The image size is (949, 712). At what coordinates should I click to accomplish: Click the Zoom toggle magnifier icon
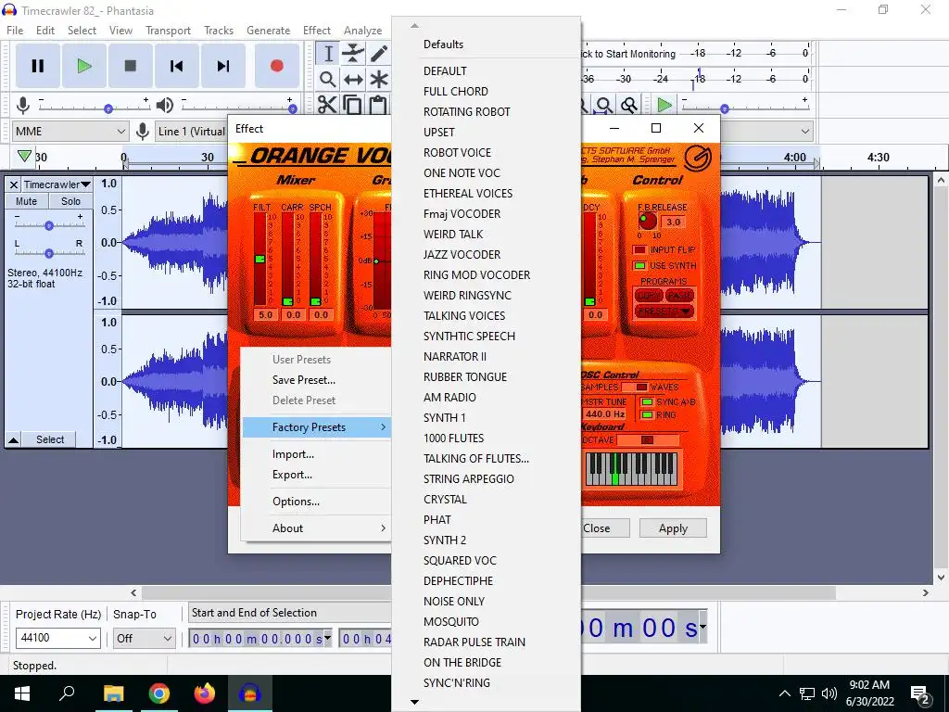pyautogui.click(x=629, y=106)
